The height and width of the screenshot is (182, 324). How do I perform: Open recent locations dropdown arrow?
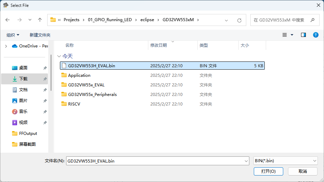[30, 20]
